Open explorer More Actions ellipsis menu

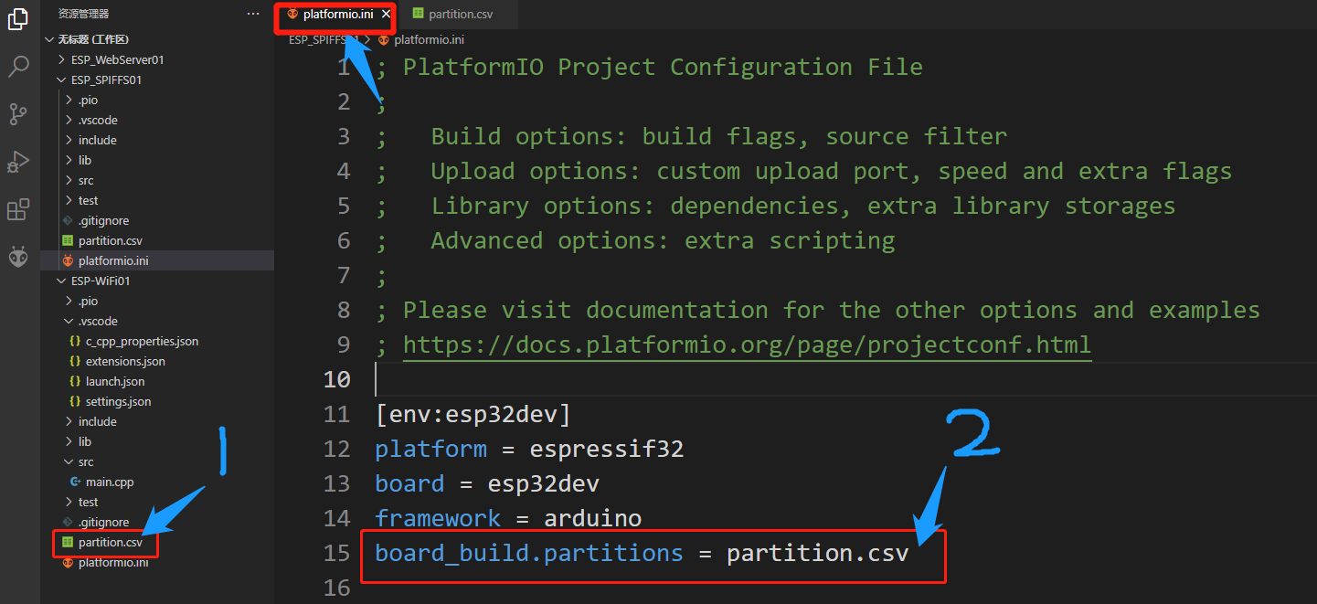tap(253, 14)
